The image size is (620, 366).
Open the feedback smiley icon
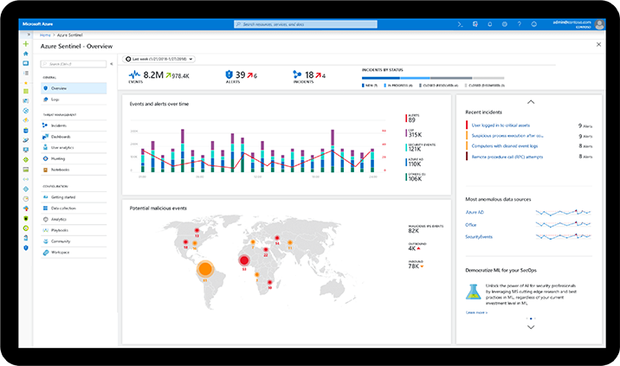533,24
